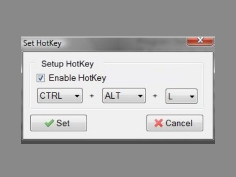Click the Set HotKey title bar text
Image resolution: width=236 pixels, height=177 pixels.
pos(42,43)
